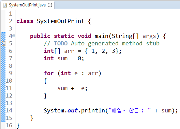Click the Korean string literal
This screenshot has width=180, height=129.
pos(130,110)
